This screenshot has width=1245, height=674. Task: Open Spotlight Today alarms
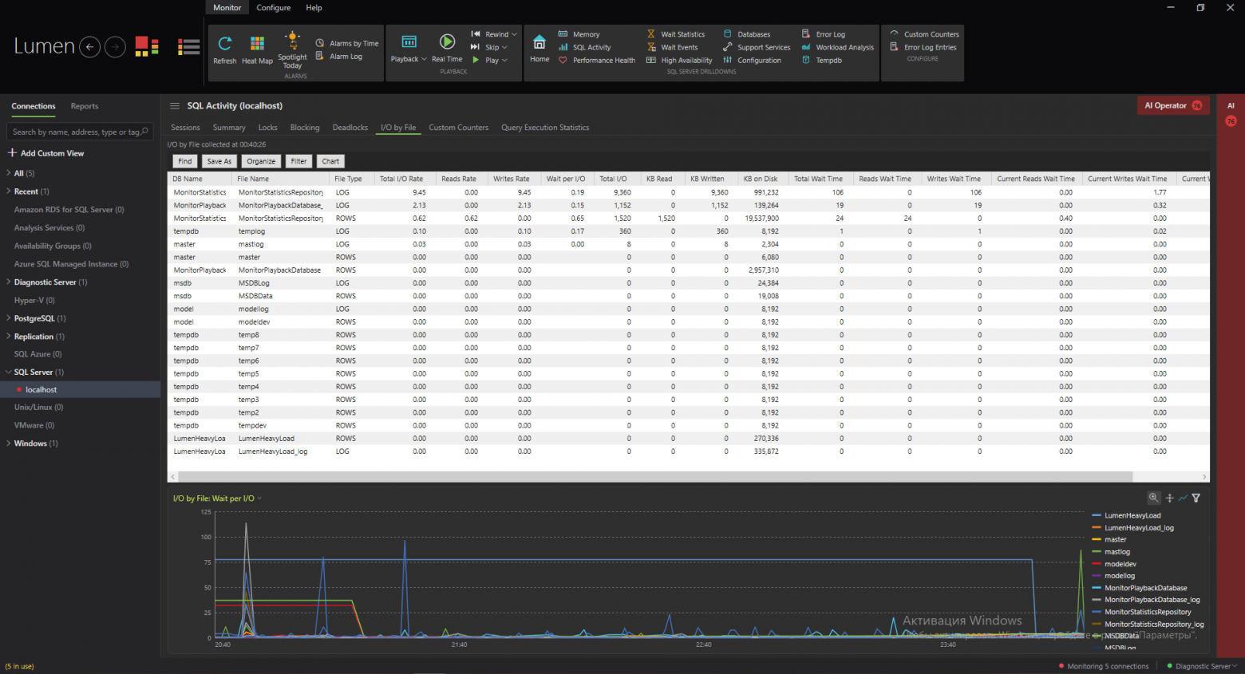pos(292,50)
